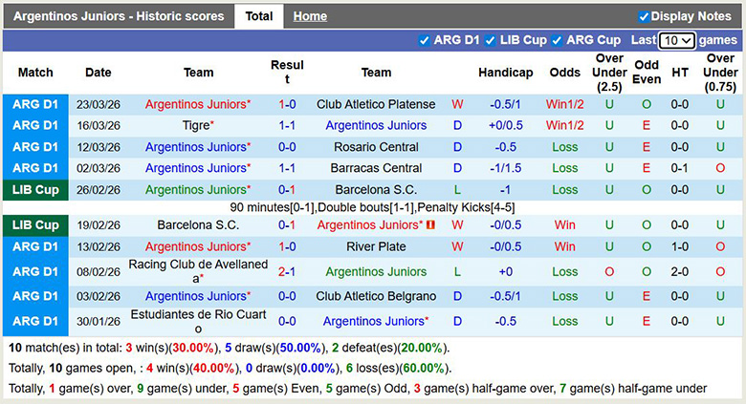Image resolution: width=746 pixels, height=404 pixels.
Task: Uncheck the ARG D1 filter checkbox
Action: click(425, 40)
